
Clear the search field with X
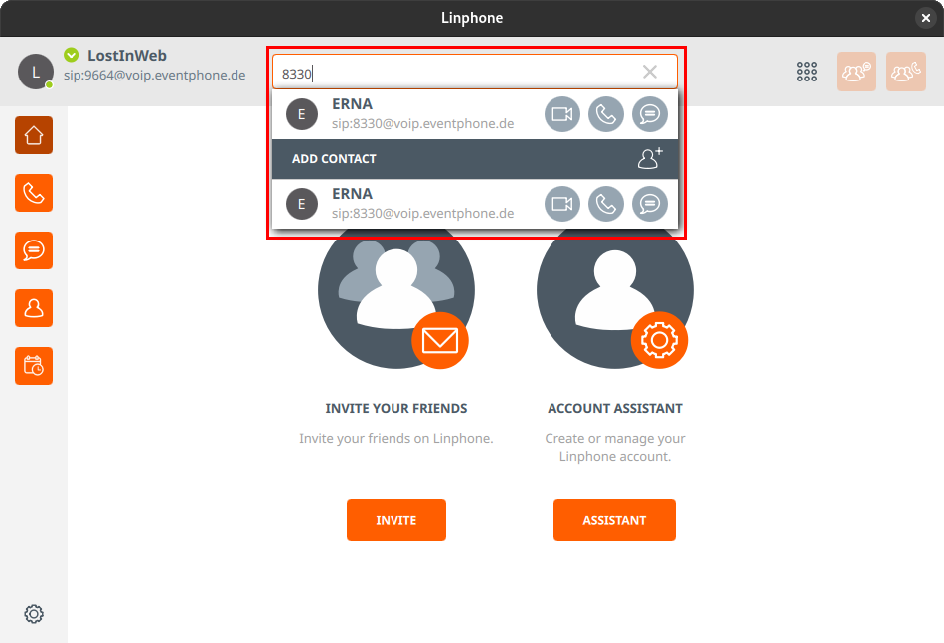pos(650,72)
